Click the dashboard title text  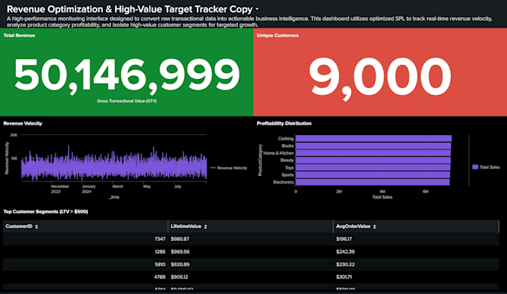point(130,9)
